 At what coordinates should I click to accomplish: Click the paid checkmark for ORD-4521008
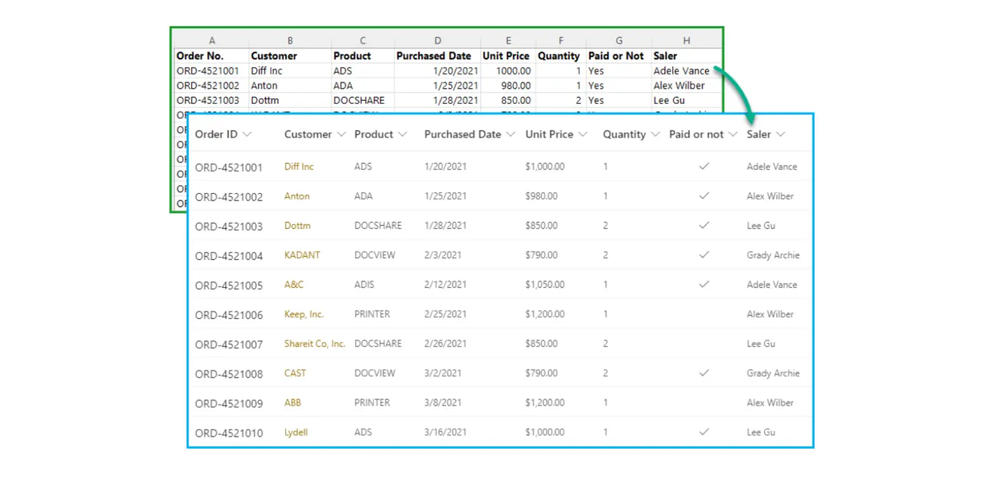click(704, 373)
